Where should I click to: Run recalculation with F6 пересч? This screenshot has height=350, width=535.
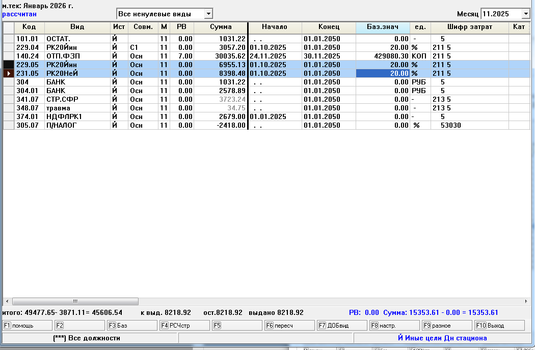click(289, 326)
